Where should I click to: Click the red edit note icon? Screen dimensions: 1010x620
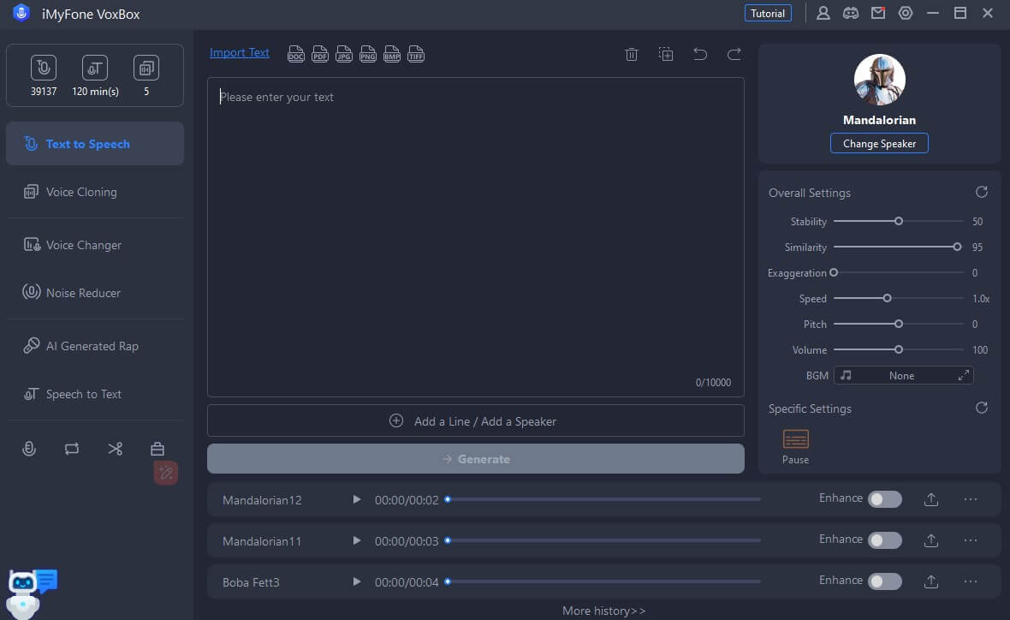165,473
